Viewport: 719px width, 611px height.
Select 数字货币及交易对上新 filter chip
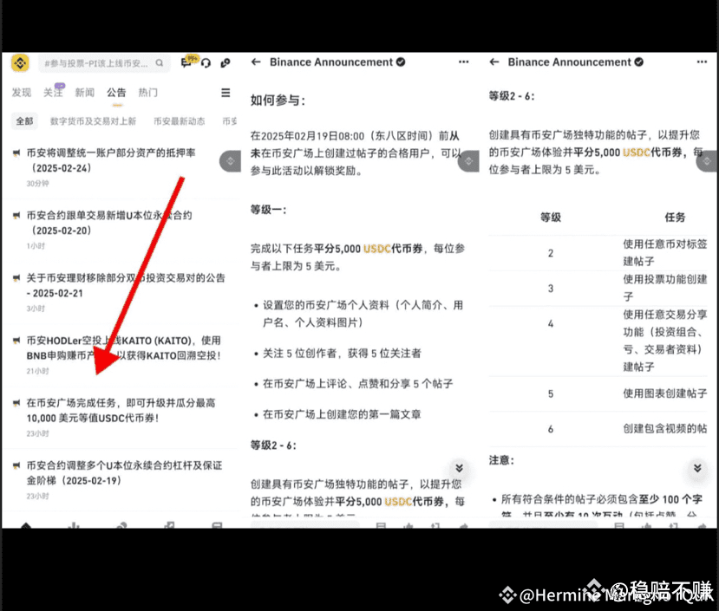coord(93,121)
